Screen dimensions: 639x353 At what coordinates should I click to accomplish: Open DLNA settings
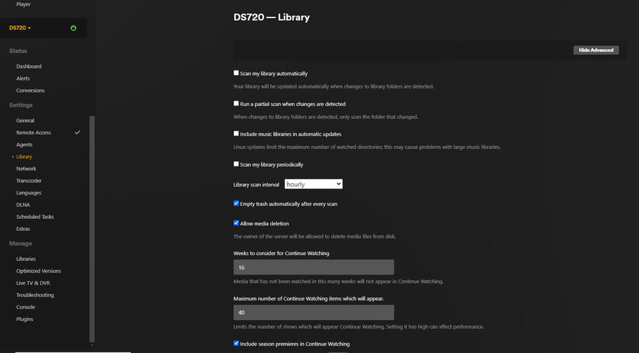(24, 205)
